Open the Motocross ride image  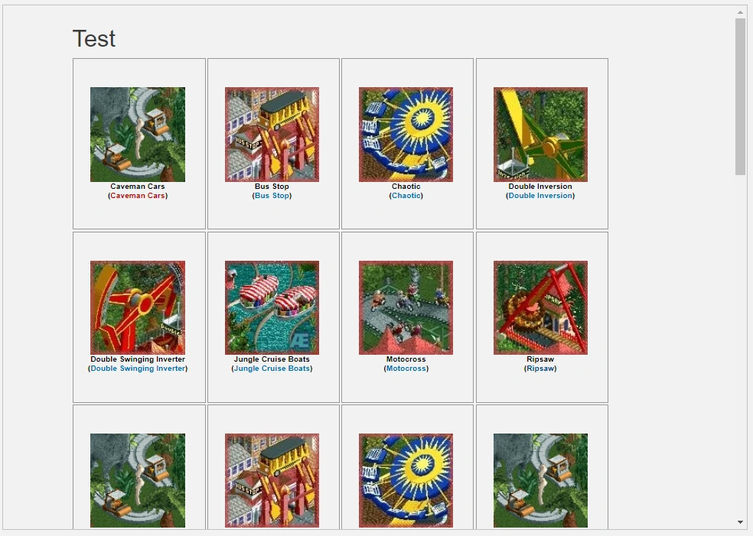(x=406, y=307)
